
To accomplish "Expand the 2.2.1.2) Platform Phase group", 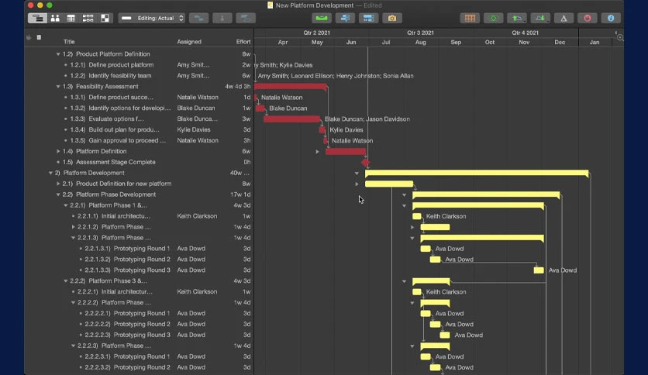I will click(73, 227).
